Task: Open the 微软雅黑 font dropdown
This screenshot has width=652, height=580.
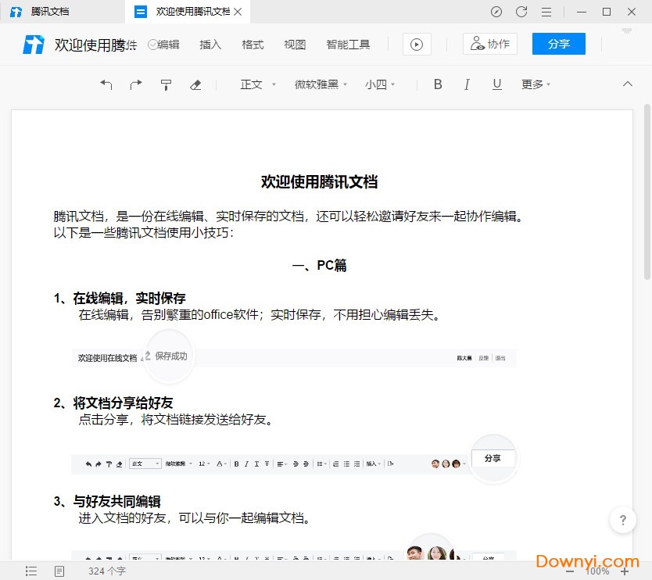Action: tap(321, 84)
